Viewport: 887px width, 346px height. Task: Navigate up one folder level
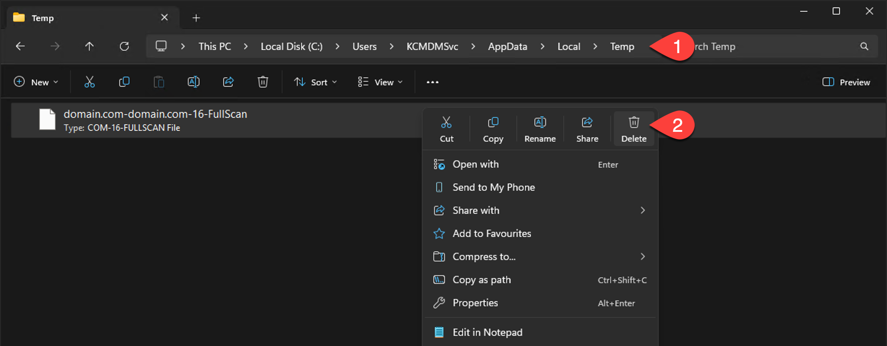coord(89,46)
